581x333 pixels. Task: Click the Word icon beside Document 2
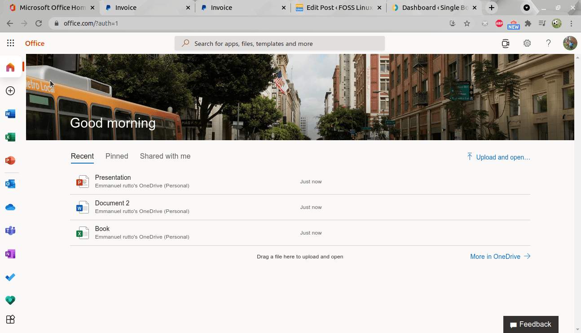tap(83, 207)
